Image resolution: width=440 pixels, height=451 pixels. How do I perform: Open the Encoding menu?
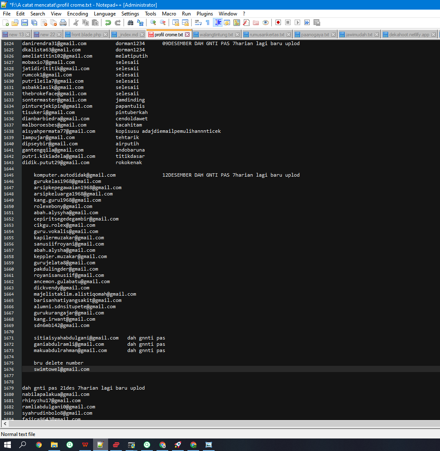click(77, 14)
